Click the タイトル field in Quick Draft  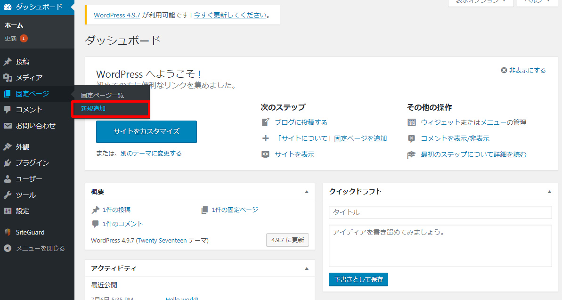(x=440, y=212)
